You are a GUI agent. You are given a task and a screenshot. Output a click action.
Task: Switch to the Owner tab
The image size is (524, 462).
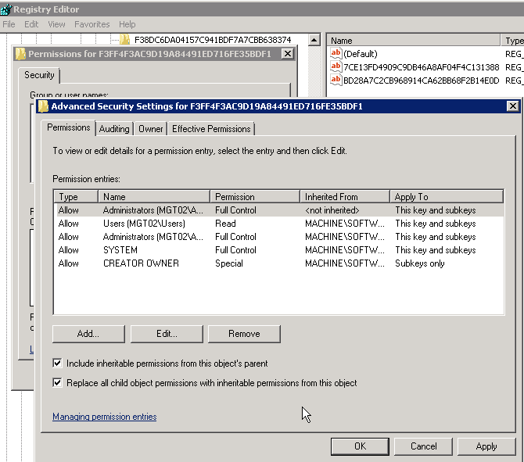(x=151, y=129)
